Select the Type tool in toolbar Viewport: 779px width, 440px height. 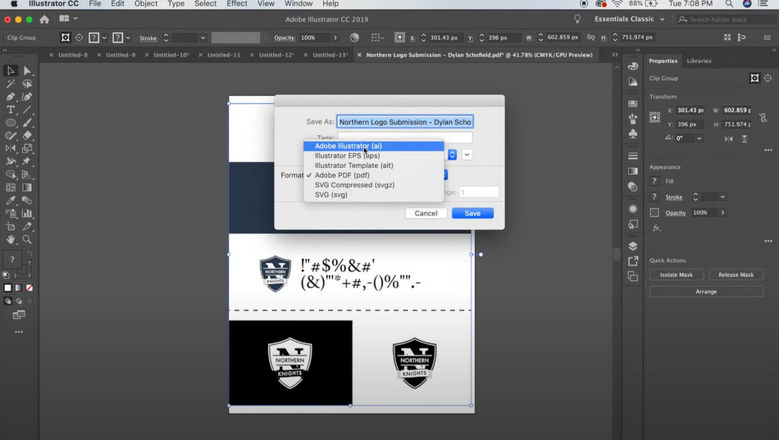(x=11, y=110)
